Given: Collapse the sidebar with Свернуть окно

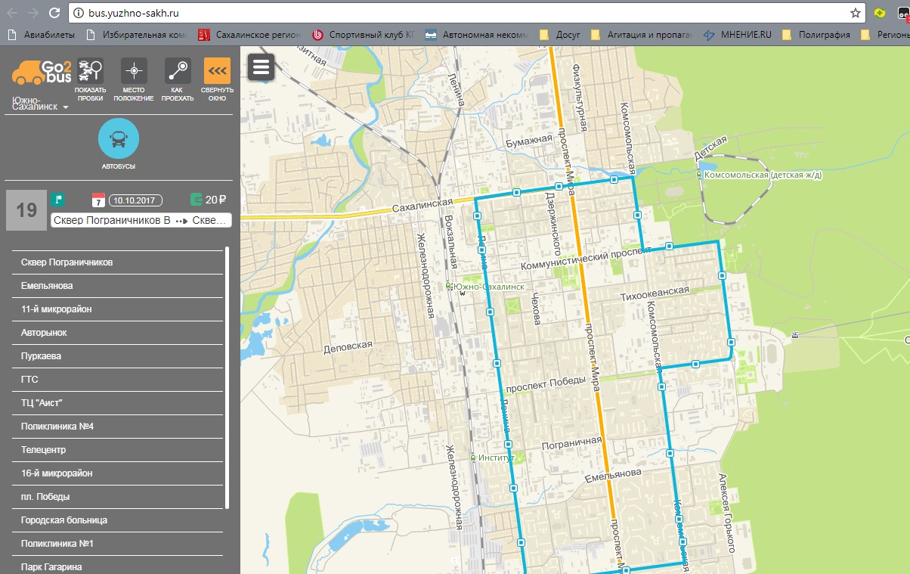Looking at the screenshot, I should click(217, 72).
